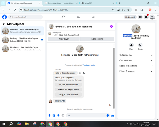Open more options for the Hello message
Viewport: 159px width, 127px height.
pos(87,73)
